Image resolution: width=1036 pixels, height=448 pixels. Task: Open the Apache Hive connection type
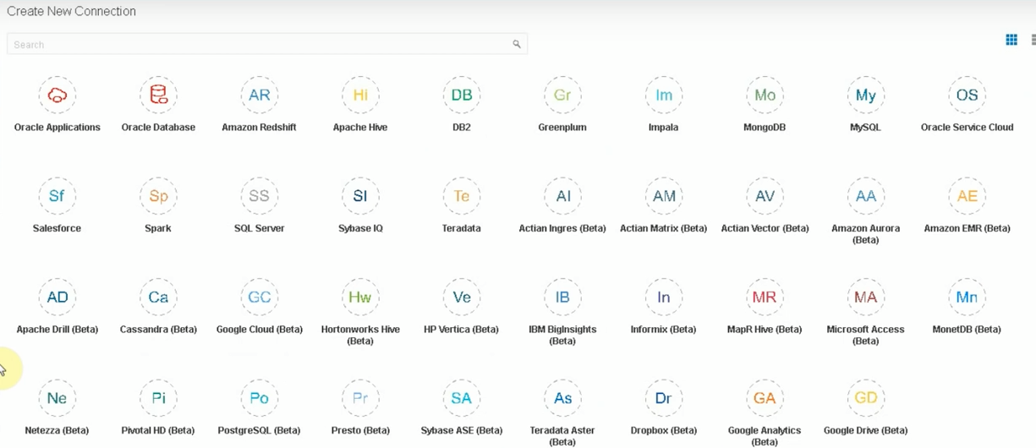(x=360, y=96)
